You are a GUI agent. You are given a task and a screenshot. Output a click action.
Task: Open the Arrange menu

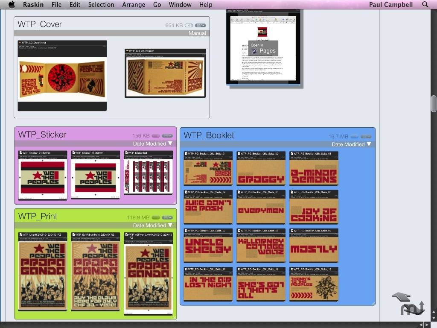[134, 4]
